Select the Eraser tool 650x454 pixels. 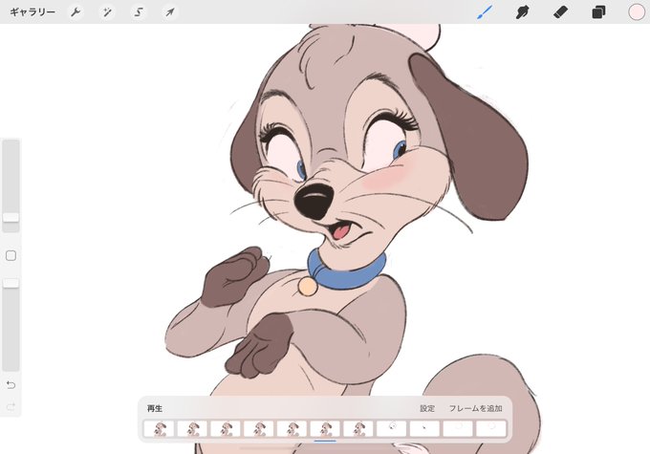(x=560, y=12)
